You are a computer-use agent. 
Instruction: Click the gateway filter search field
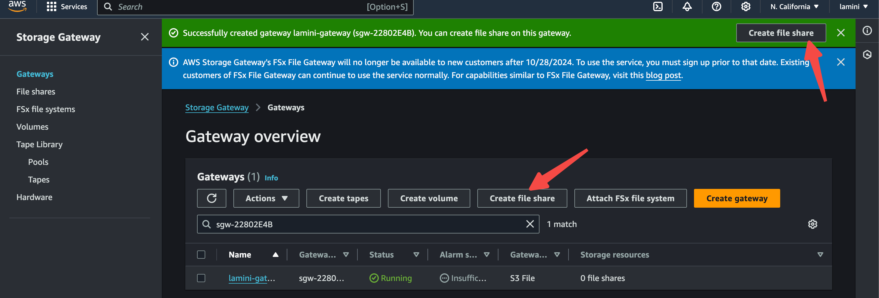[368, 224]
